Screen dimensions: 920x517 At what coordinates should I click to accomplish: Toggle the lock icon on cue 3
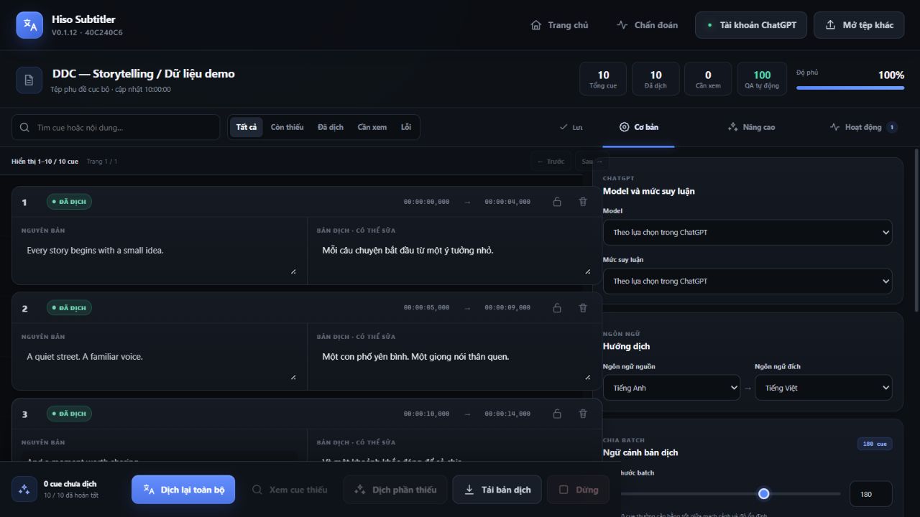tap(557, 414)
